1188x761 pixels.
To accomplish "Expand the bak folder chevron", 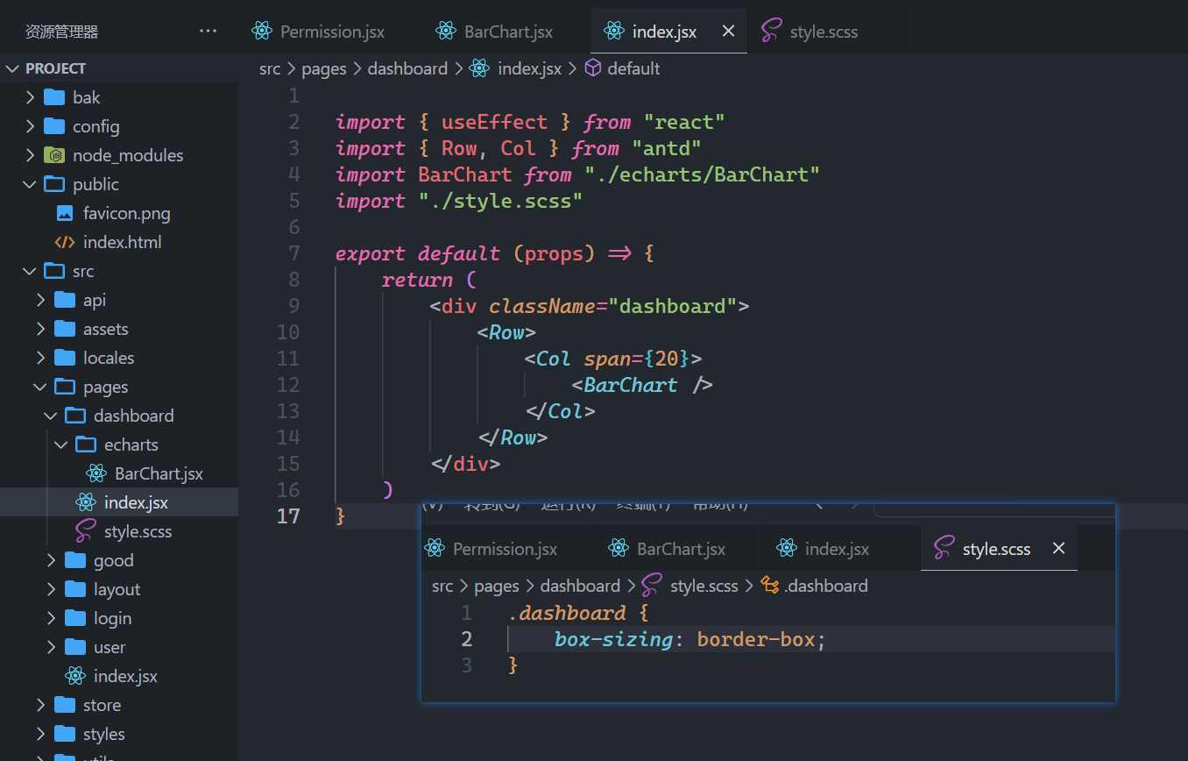I will pyautogui.click(x=30, y=97).
